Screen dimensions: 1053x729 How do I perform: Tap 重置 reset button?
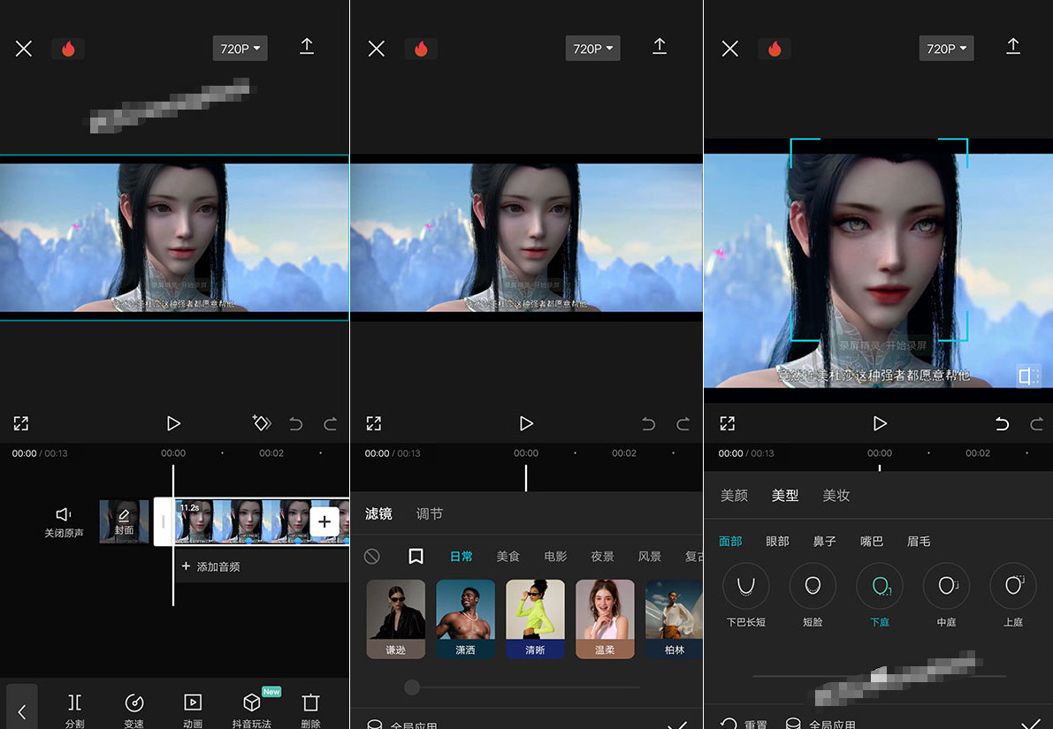(744, 724)
